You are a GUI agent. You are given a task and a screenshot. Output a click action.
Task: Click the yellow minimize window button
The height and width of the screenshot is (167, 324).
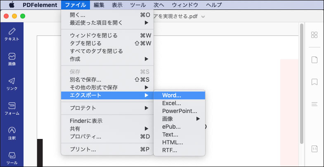14,16
